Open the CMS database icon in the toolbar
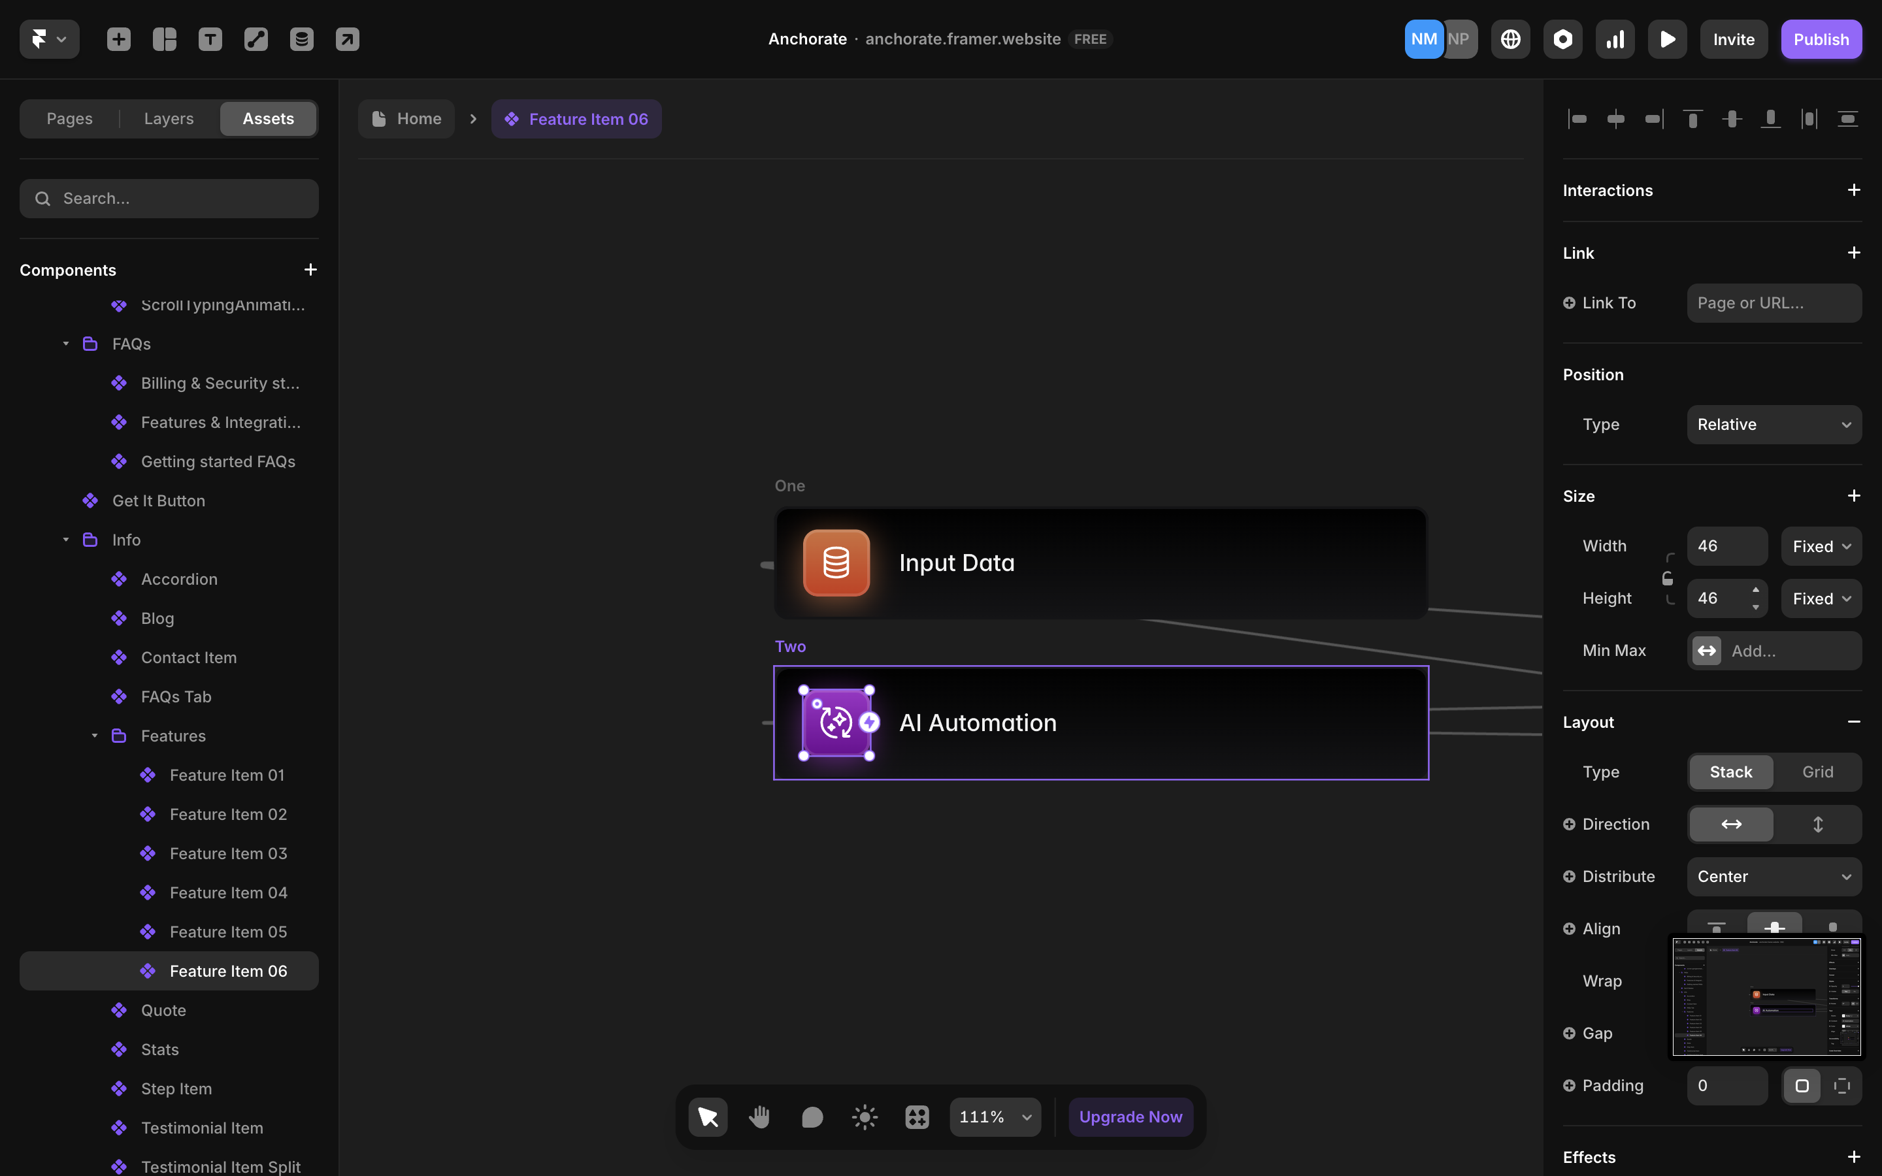Screen dimensions: 1882x1176 coord(302,39)
